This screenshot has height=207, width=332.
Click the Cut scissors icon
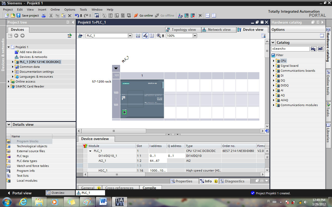[x=51, y=16]
